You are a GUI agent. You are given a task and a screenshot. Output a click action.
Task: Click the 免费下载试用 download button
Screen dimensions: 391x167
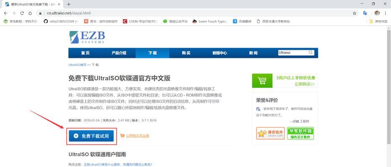point(91,136)
